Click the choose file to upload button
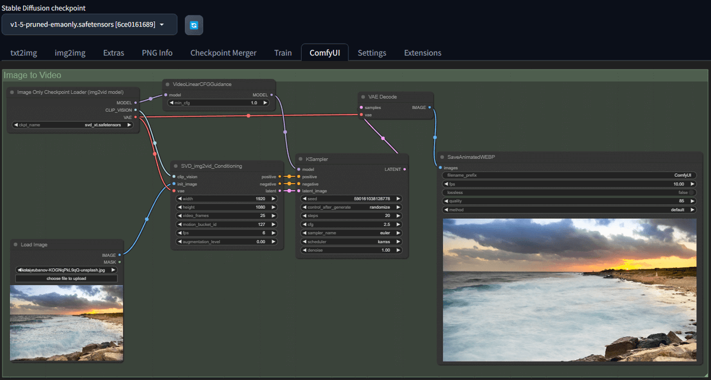Screen dimensions: 711x380 tap(66, 278)
